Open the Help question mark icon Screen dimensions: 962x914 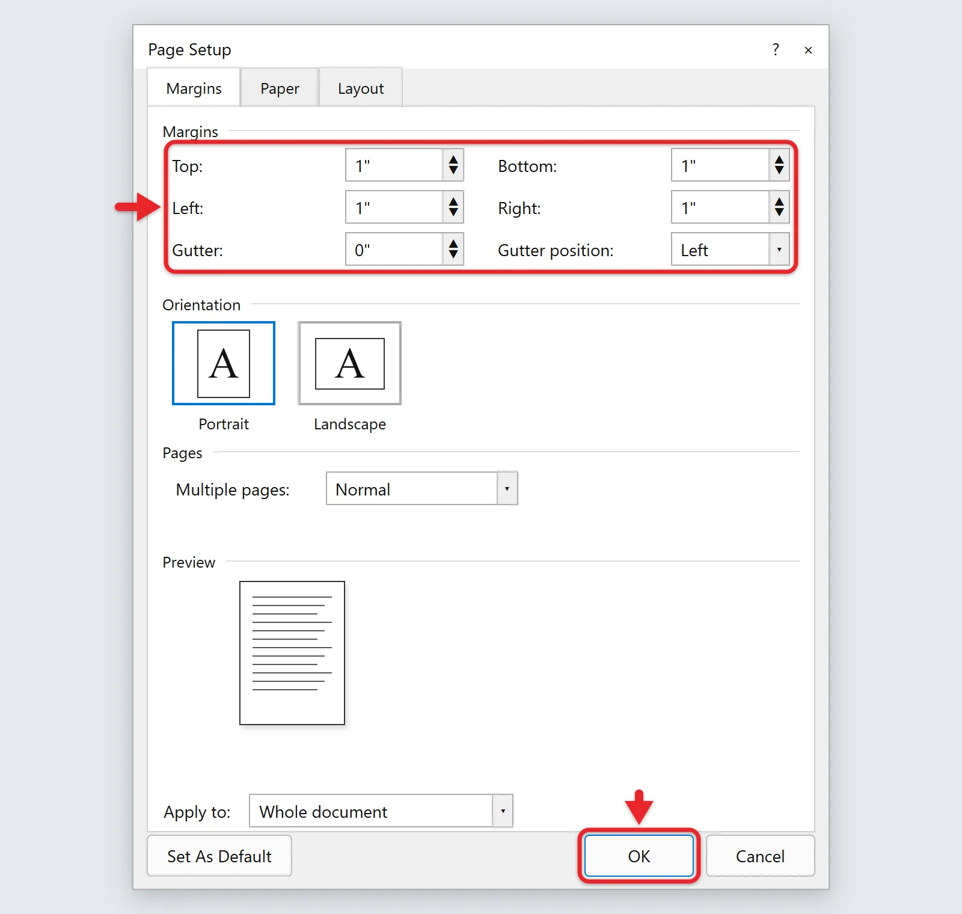click(x=776, y=49)
